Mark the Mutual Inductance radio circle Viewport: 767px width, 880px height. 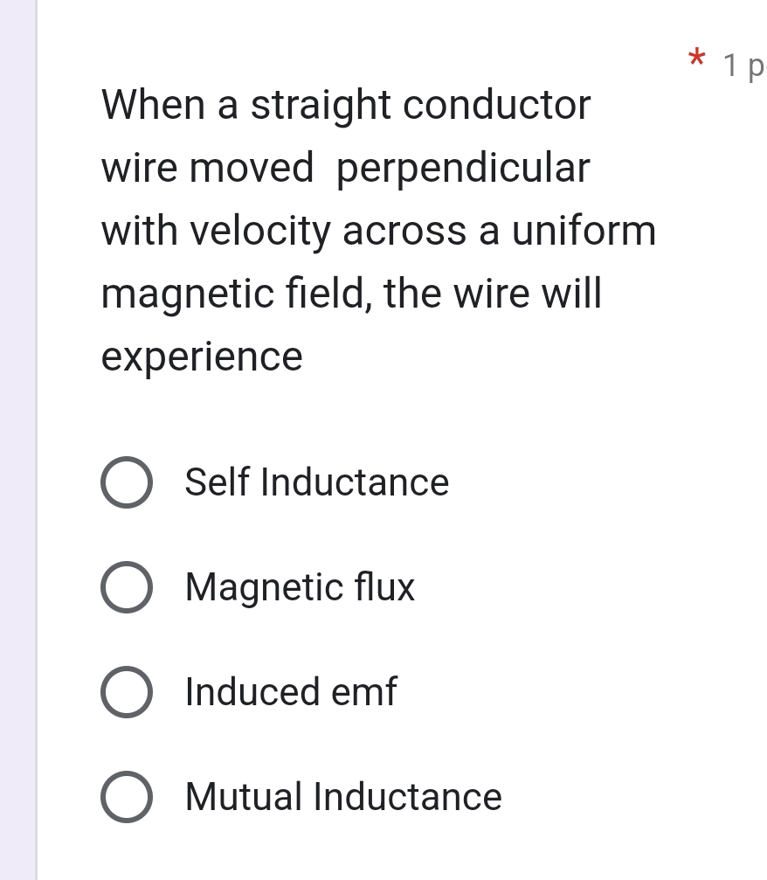(x=127, y=797)
